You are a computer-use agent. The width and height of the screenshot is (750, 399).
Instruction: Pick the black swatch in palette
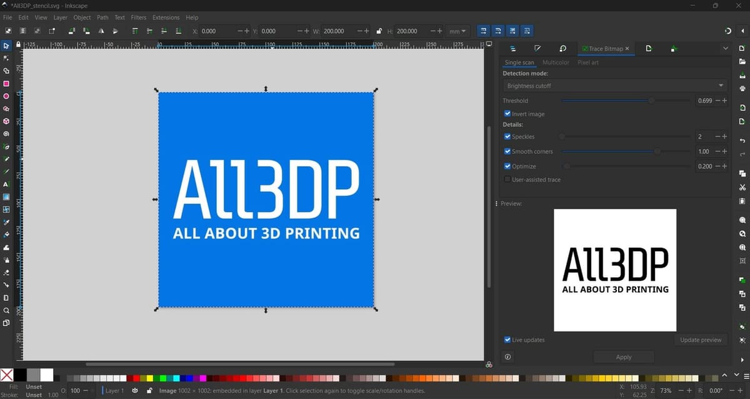(x=20, y=375)
